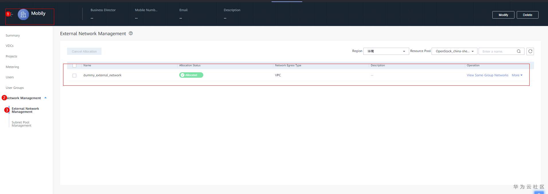Click the search magnifier icon
This screenshot has height=194, width=548.
click(x=519, y=51)
